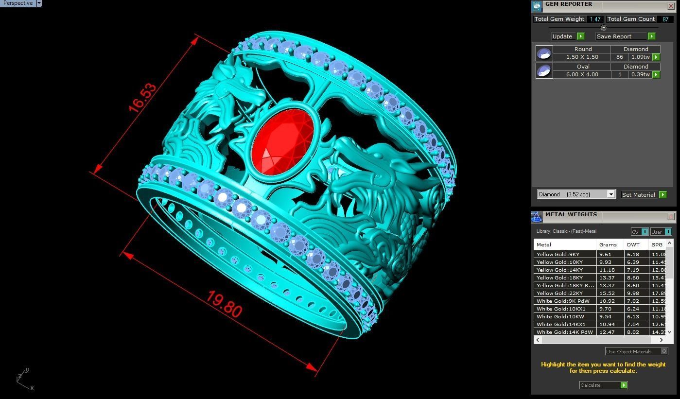Open the Diamond (3.52 spg) material dropdown
The height and width of the screenshot is (399, 680).
pyautogui.click(x=611, y=194)
